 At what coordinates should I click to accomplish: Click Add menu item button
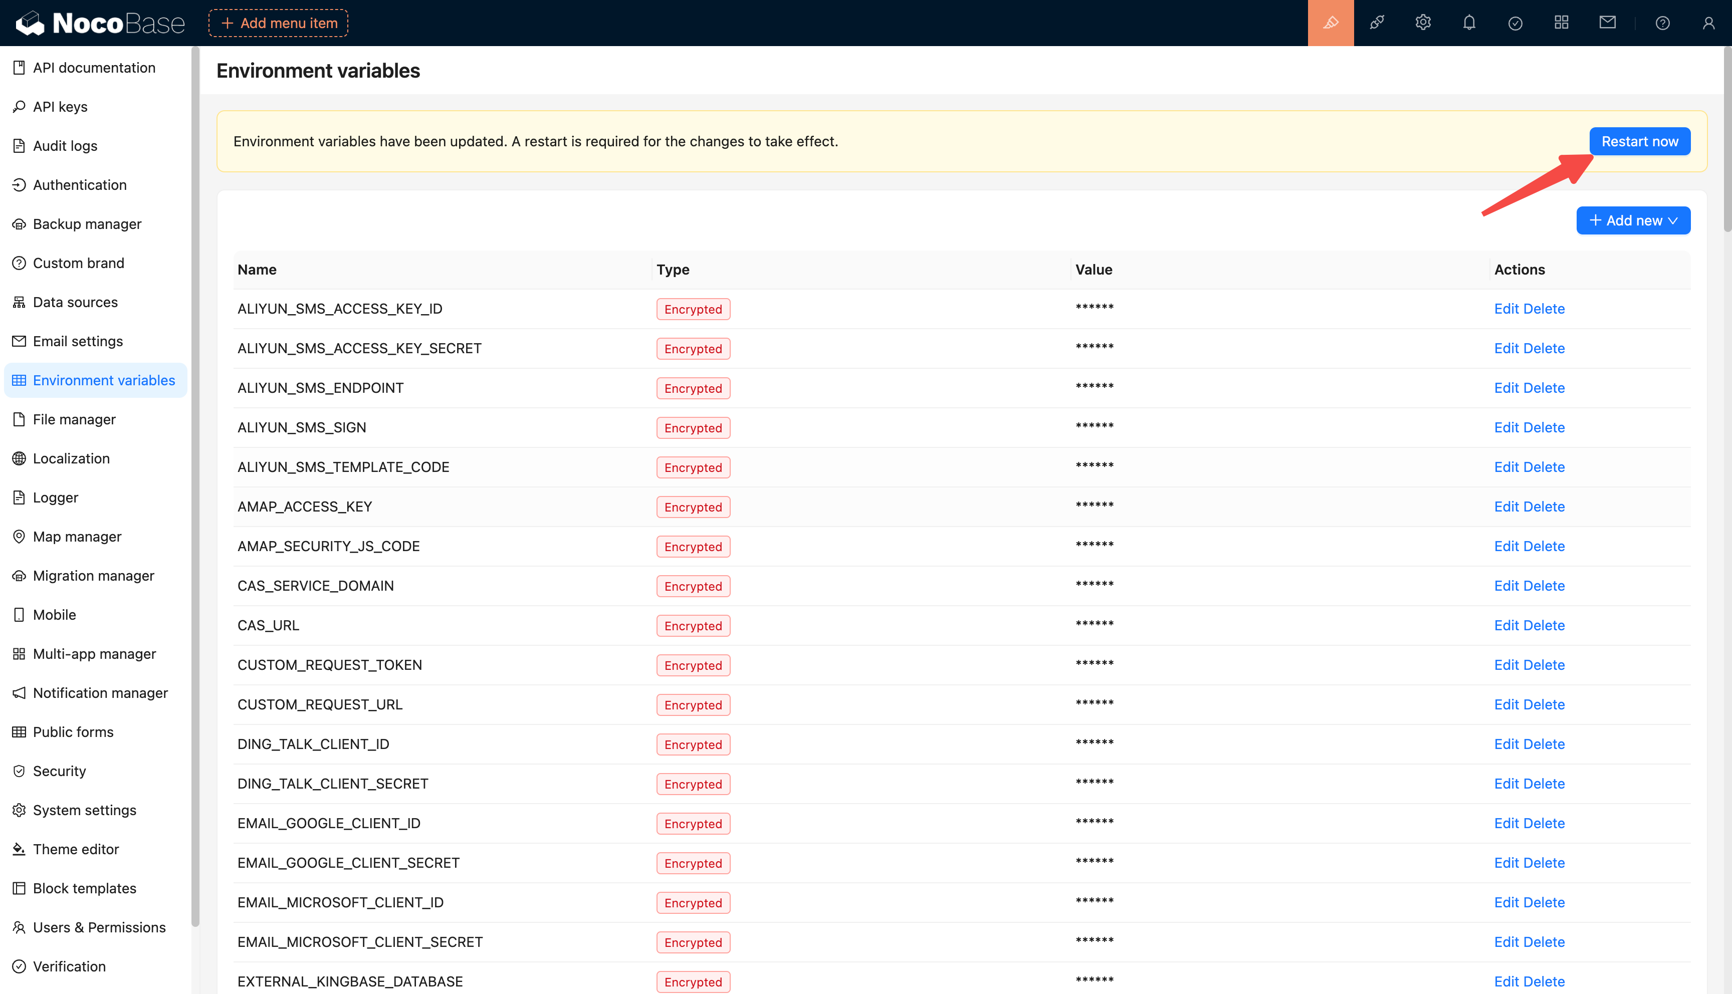(279, 23)
